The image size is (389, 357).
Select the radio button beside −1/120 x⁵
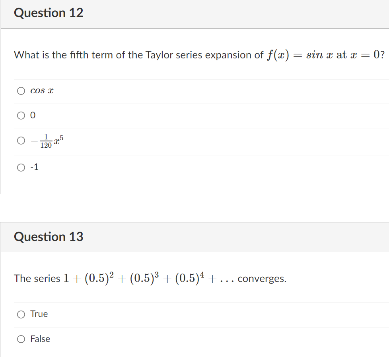(x=21, y=141)
